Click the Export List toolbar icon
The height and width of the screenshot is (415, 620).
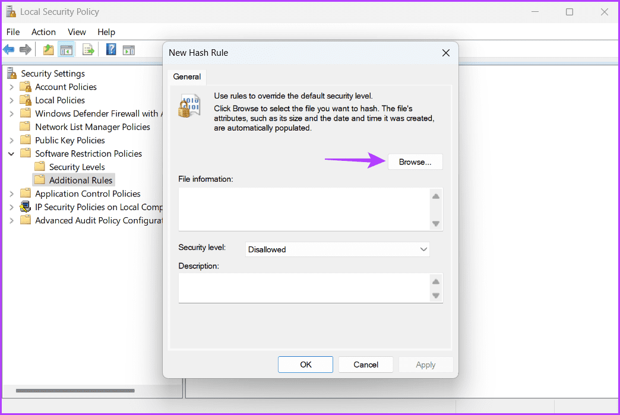click(88, 50)
